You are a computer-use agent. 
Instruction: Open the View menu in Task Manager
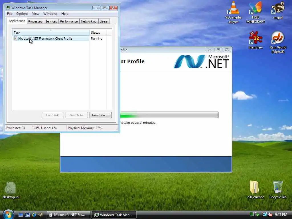click(36, 14)
